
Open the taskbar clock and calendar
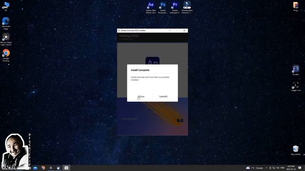tap(291, 168)
